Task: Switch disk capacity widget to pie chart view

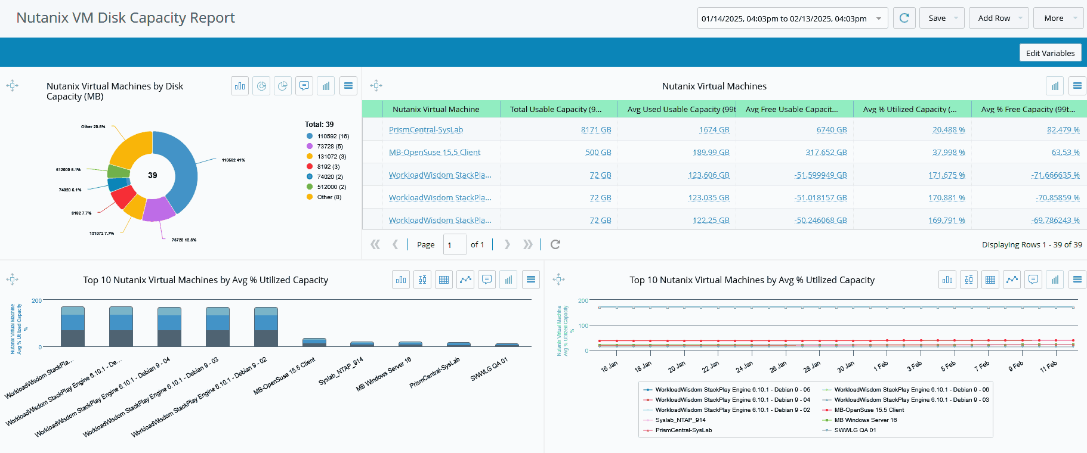Action: (x=283, y=86)
